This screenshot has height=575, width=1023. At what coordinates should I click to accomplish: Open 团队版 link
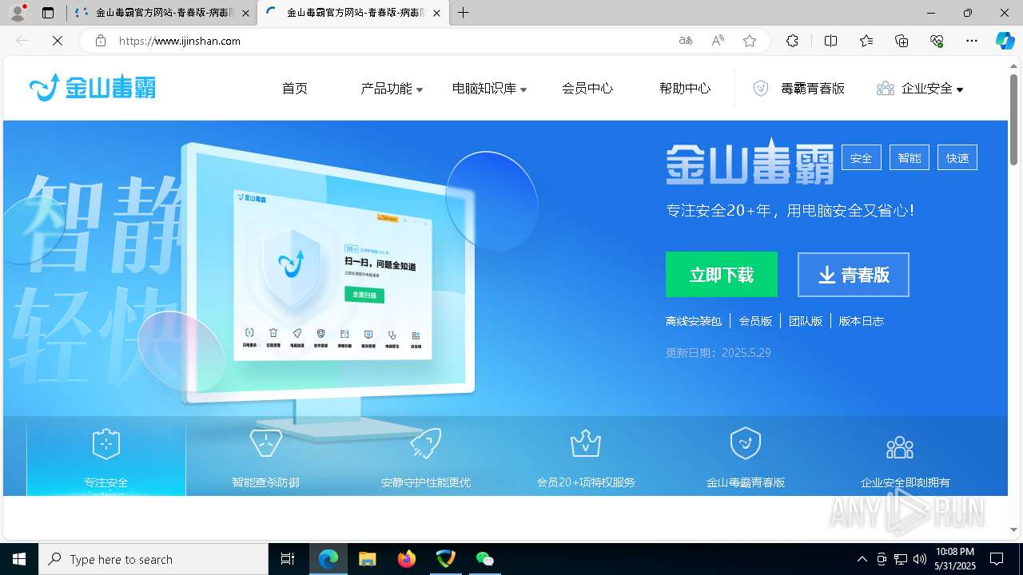tap(806, 321)
